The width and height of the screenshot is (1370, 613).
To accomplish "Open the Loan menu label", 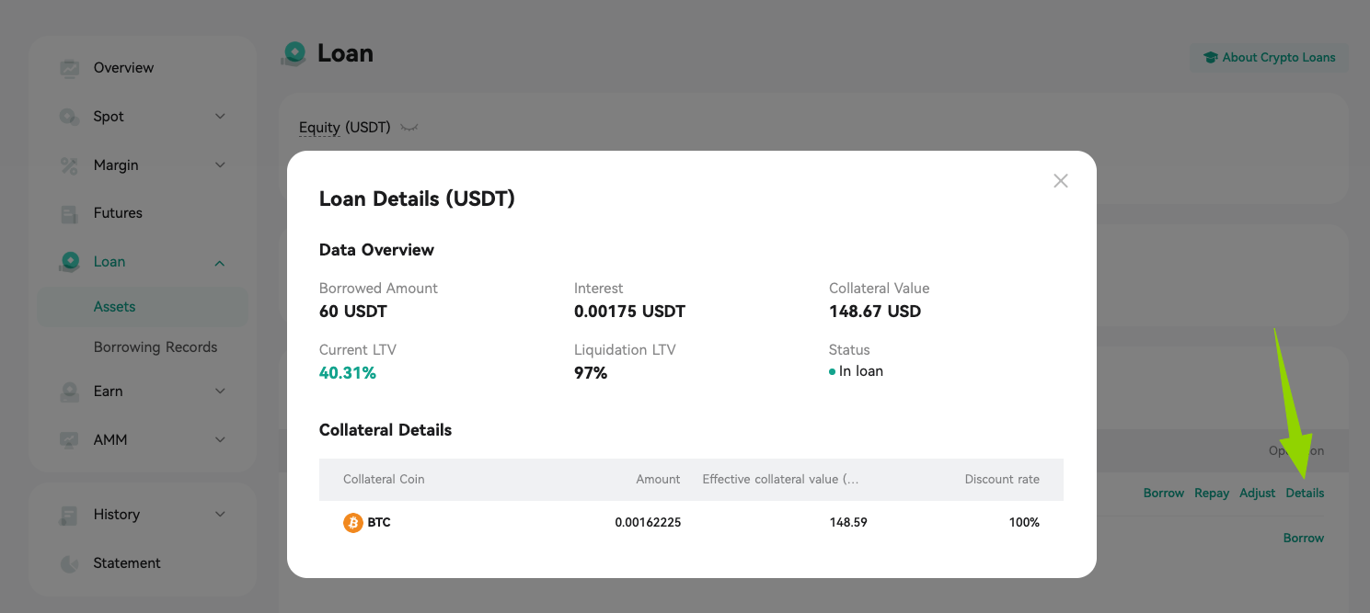I will (109, 262).
